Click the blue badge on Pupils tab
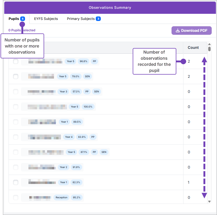217x215 pixels. (x=23, y=19)
